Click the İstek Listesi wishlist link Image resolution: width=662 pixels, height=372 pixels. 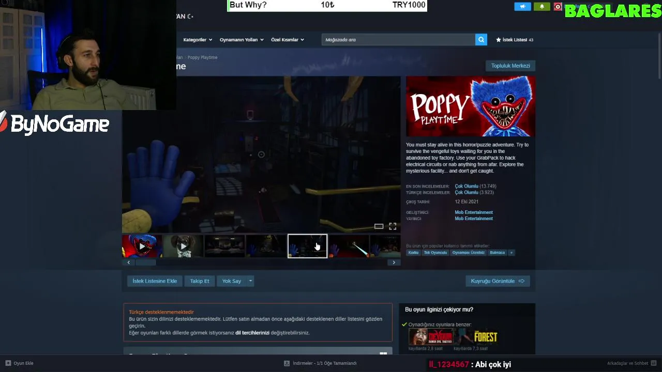(x=514, y=40)
